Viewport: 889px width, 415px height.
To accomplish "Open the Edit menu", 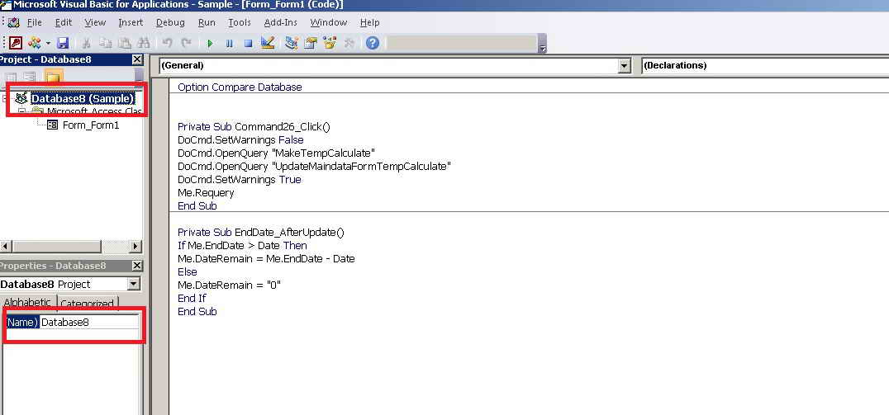I will coord(64,22).
